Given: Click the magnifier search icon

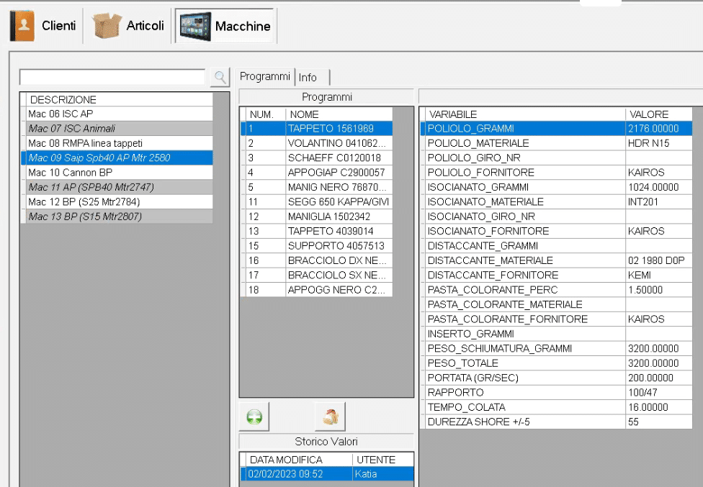Looking at the screenshot, I should click(x=219, y=77).
